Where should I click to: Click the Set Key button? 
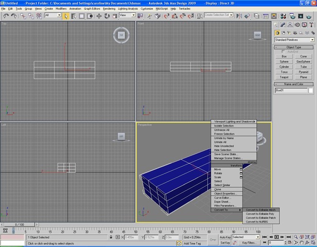click(225, 243)
